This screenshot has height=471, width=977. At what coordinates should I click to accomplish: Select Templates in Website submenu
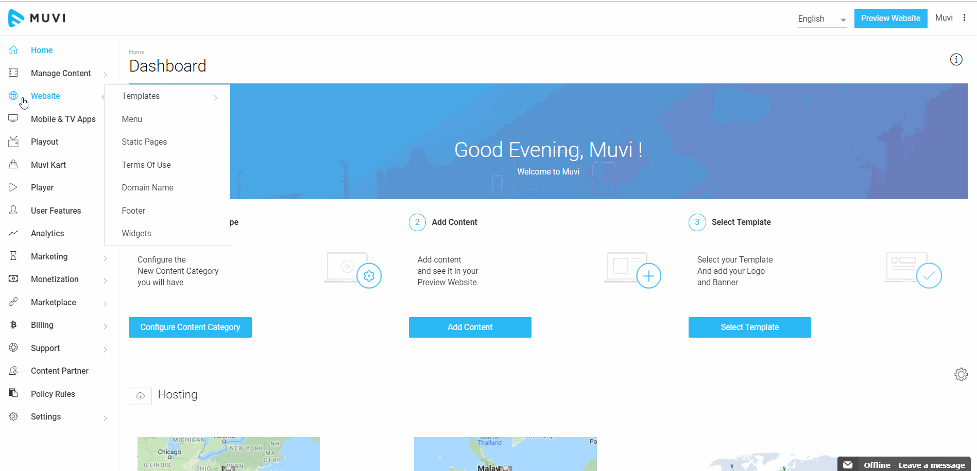141,96
